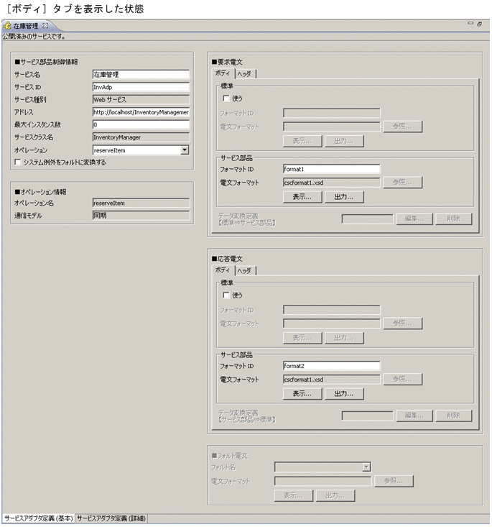
Task: Click 電文フォーマット field in フォルト電文
Action: click(323, 481)
